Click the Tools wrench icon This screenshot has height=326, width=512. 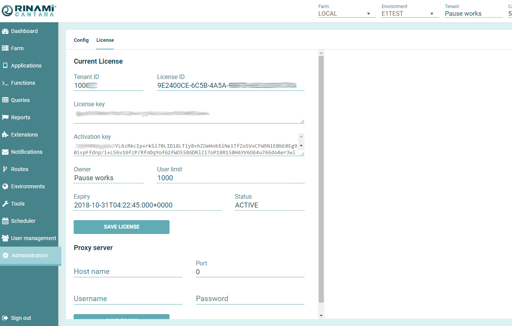click(x=5, y=204)
